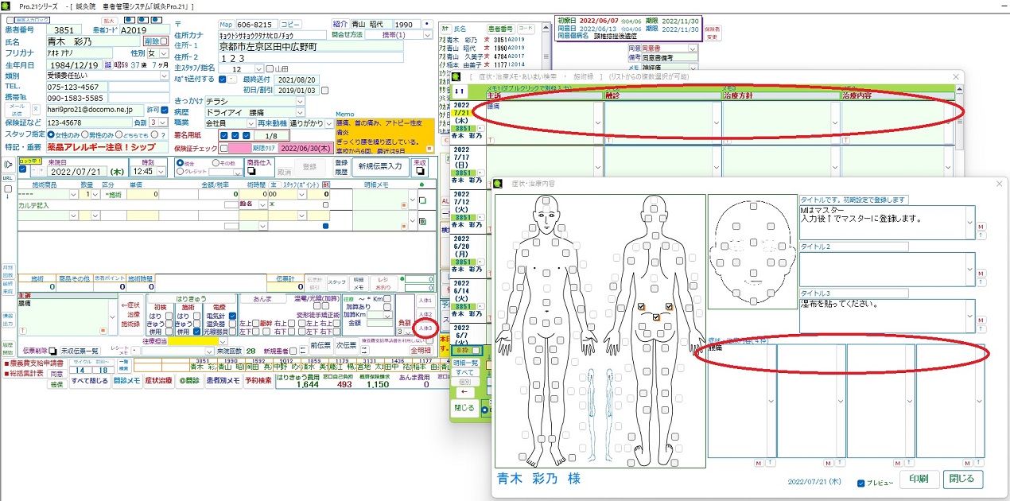Open the 予約検索 tab at the bottom
The height and width of the screenshot is (501, 1010).
(x=258, y=382)
